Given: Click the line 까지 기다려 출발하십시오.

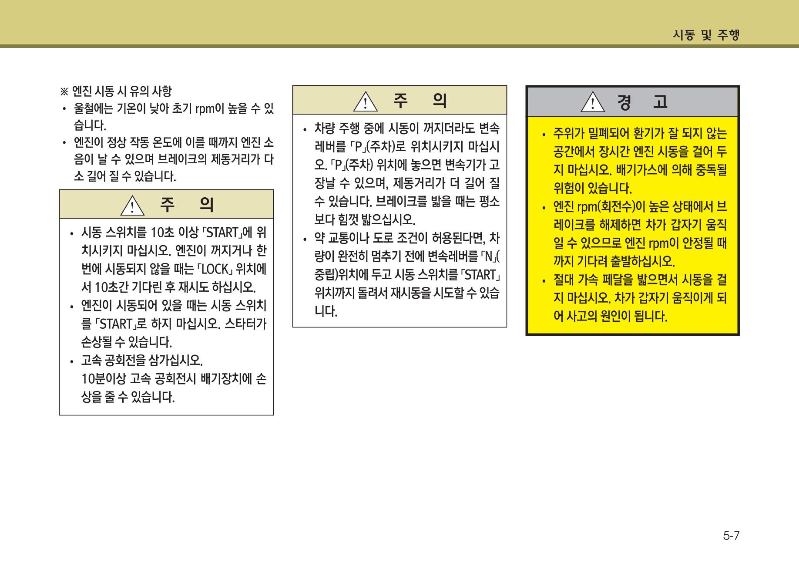Looking at the screenshot, I should click(614, 261).
